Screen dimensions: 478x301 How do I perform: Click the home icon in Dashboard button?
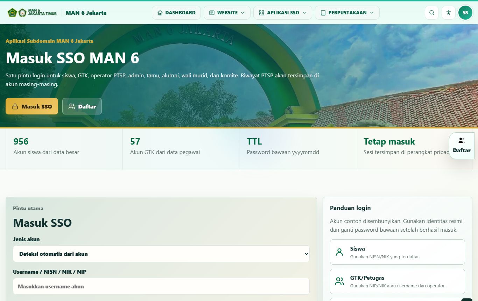coord(160,13)
